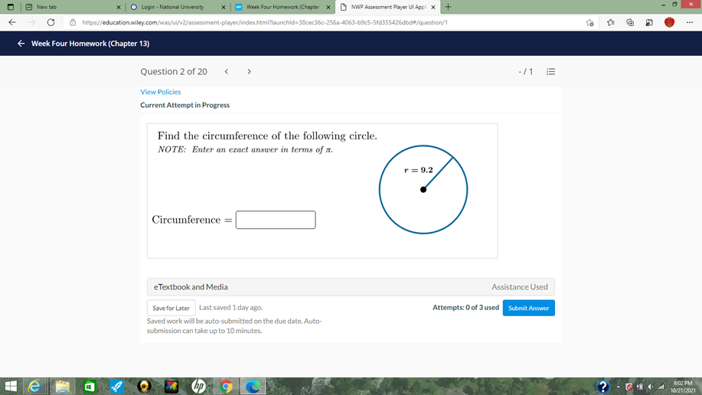Click the Question 2 of 20 heading
This screenshot has height=395, width=702.
tap(174, 72)
